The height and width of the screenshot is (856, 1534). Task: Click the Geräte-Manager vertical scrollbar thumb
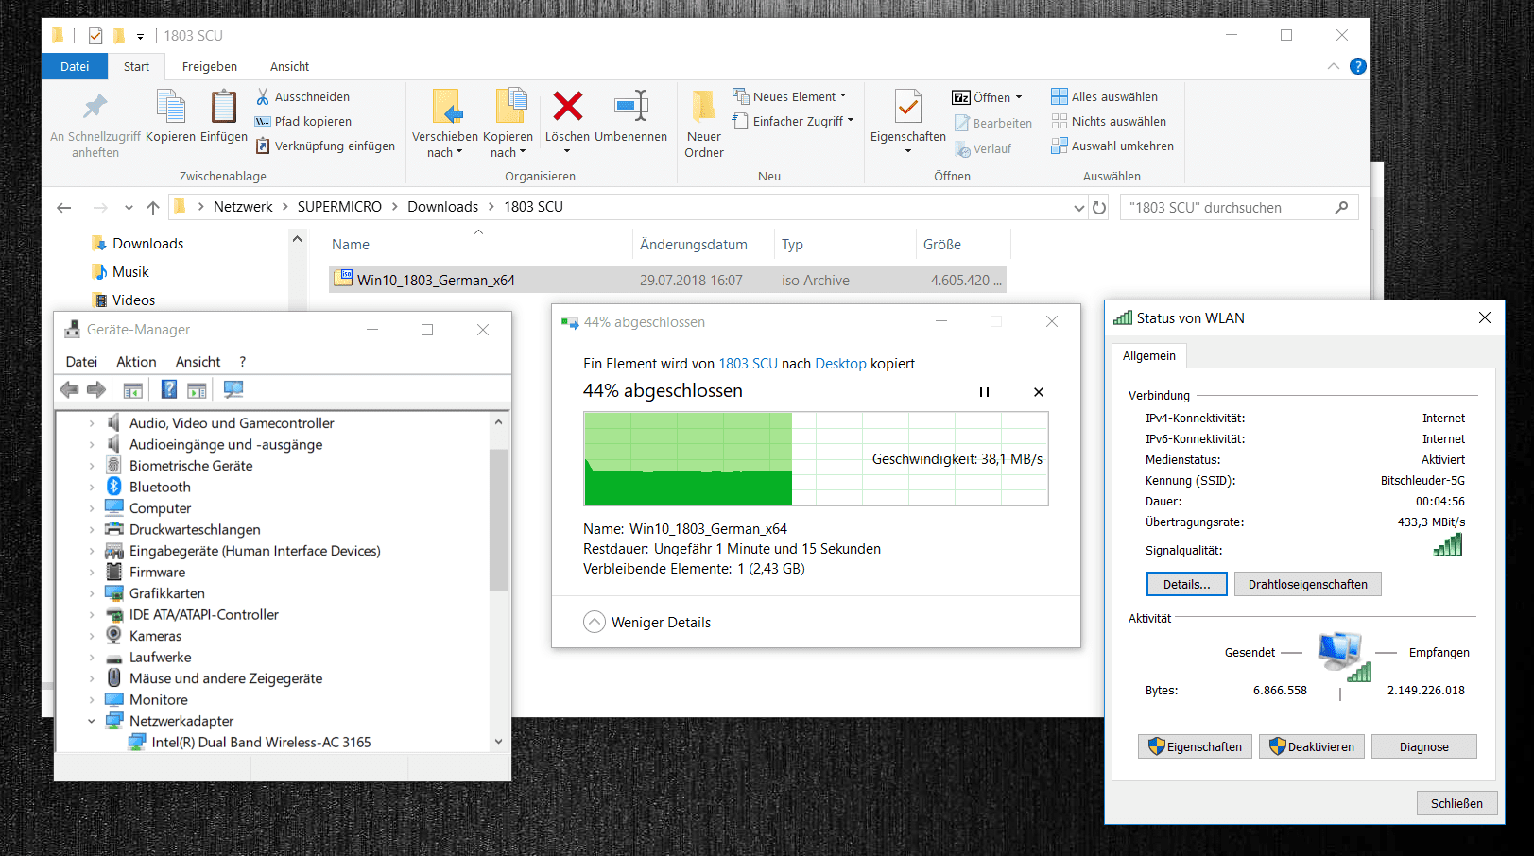499,520
